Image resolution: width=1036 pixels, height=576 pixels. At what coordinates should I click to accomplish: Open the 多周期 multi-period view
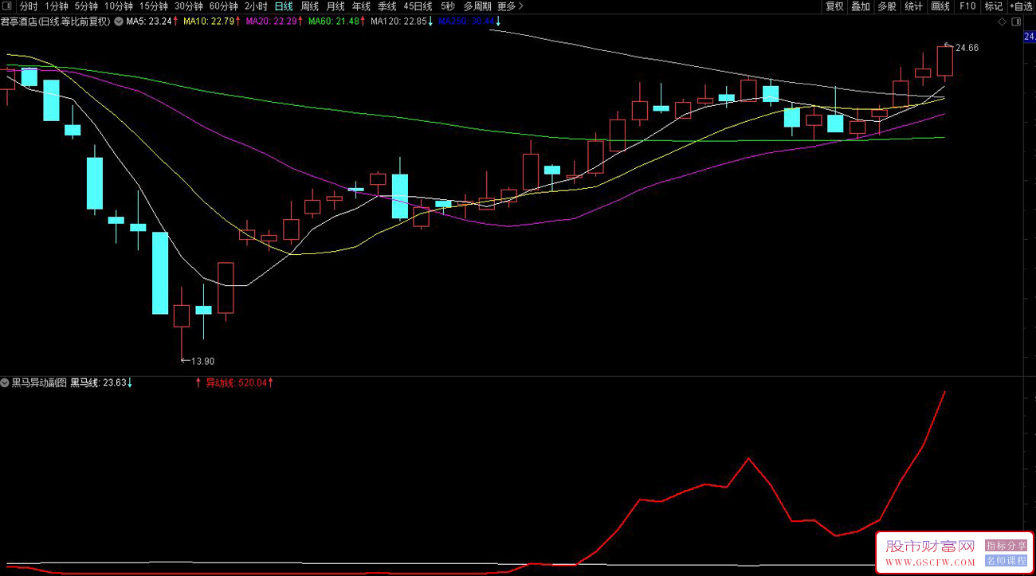pos(477,6)
